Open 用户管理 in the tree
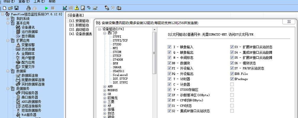The height and width of the screenshot is (118, 298). (28, 58)
